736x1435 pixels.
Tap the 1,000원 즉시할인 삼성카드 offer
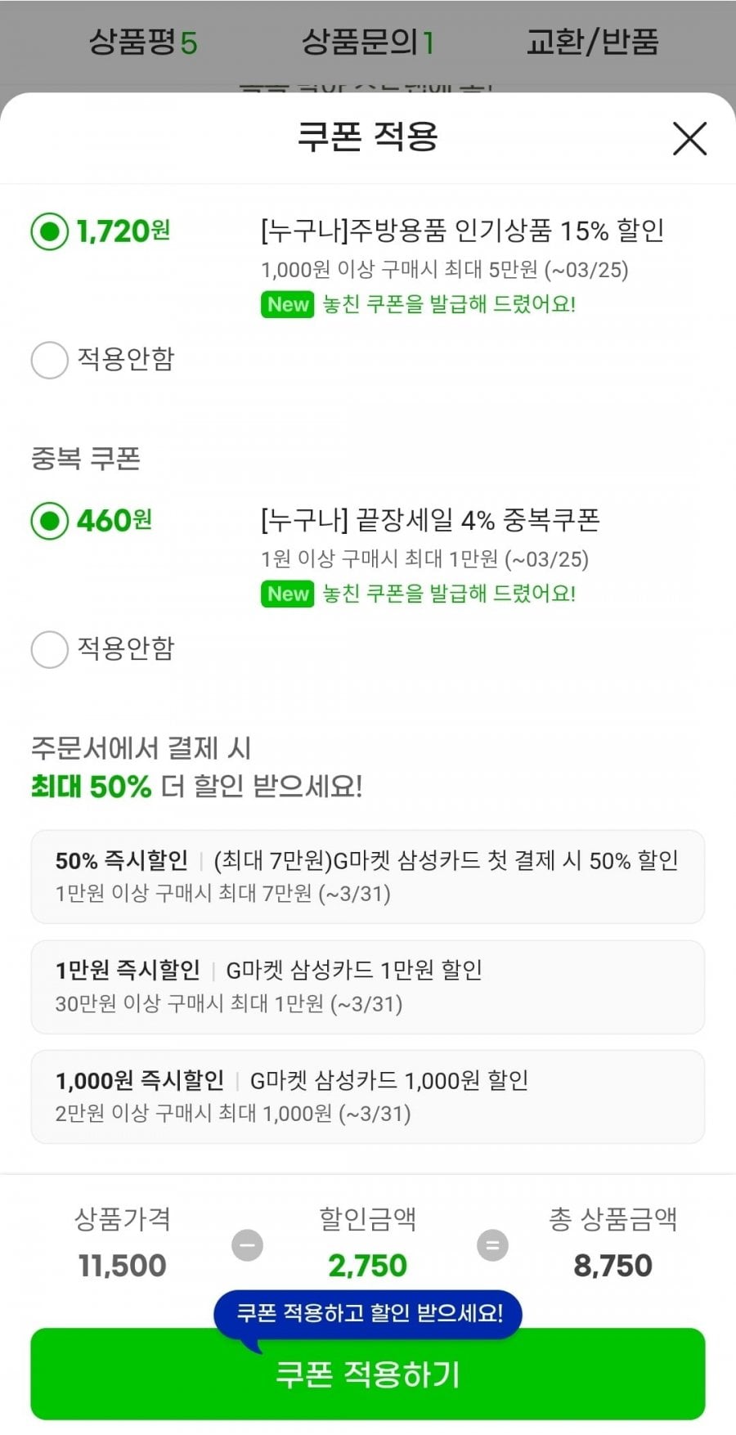(x=367, y=1096)
